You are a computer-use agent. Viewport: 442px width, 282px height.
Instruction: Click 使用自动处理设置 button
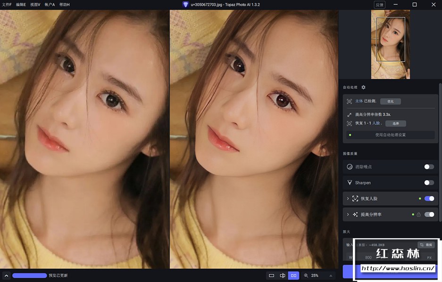[391, 135]
